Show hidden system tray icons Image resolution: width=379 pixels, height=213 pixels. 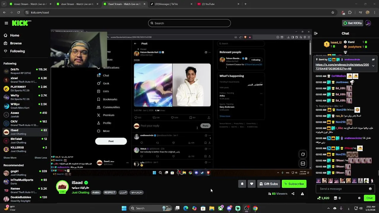[x=328, y=208]
